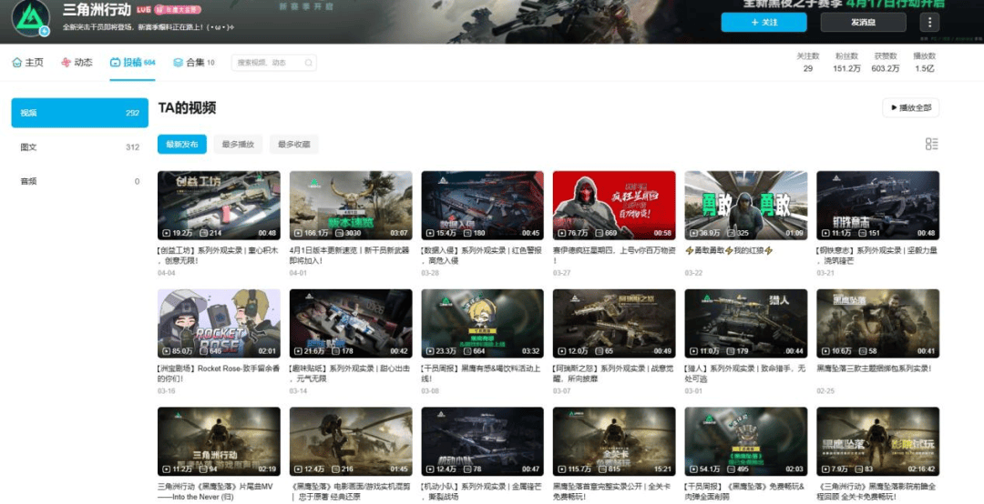
Task: Click the 主页 home icon
Action: 17,62
